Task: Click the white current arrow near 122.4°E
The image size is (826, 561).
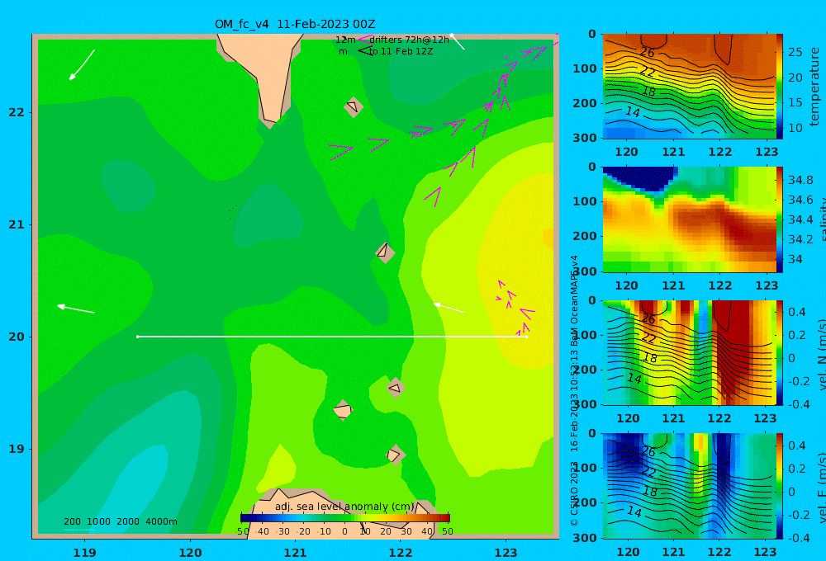Action: click(x=449, y=308)
